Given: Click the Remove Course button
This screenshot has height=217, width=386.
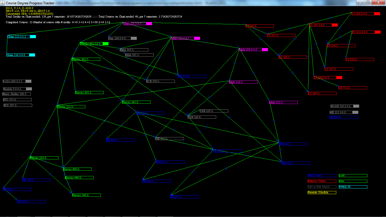Looking at the screenshot, I should click(322, 181).
